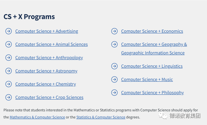207x125 pixels.
Task: Visit the Computer Science + Chemistry page
Action: [x=46, y=84]
